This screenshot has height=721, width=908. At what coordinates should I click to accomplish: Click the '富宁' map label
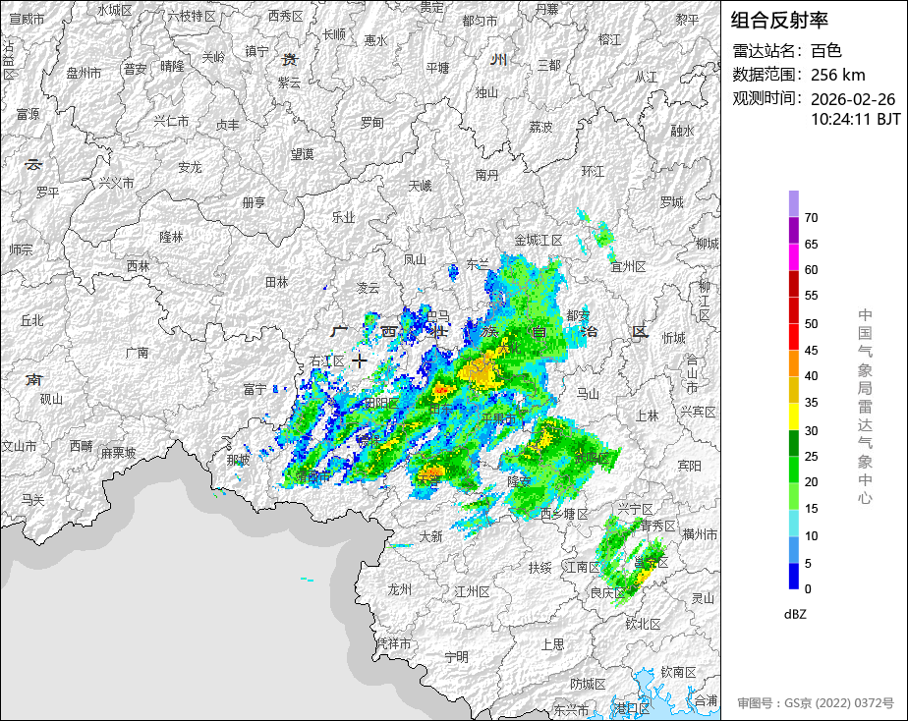click(255, 389)
